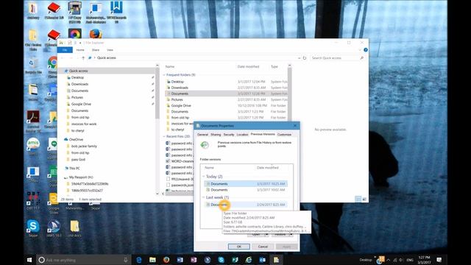471x265 pixels.
Task: Click OK in Documents Properties
Action: (x=238, y=247)
